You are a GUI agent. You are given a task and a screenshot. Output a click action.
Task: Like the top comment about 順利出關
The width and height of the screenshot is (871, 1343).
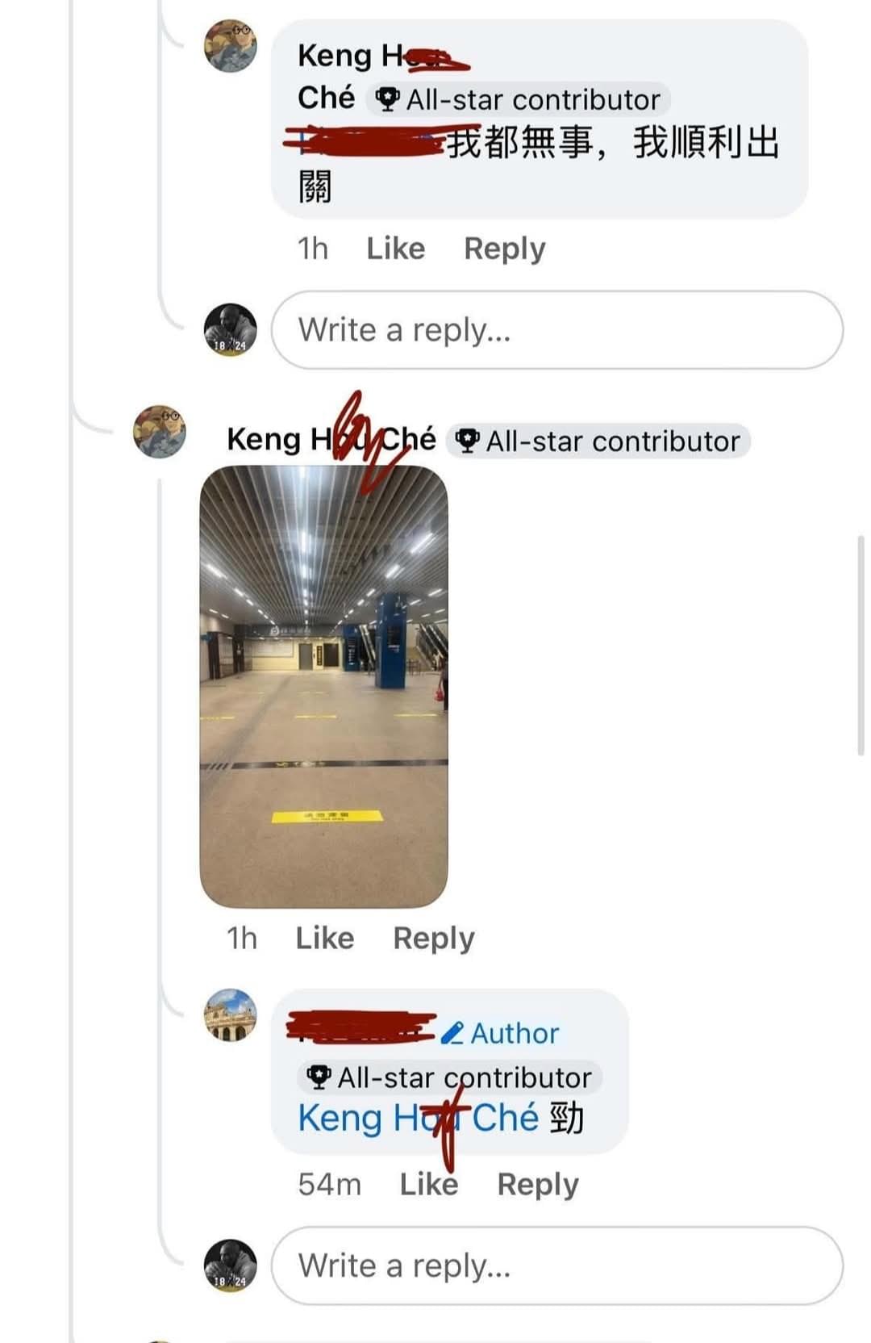tap(395, 249)
